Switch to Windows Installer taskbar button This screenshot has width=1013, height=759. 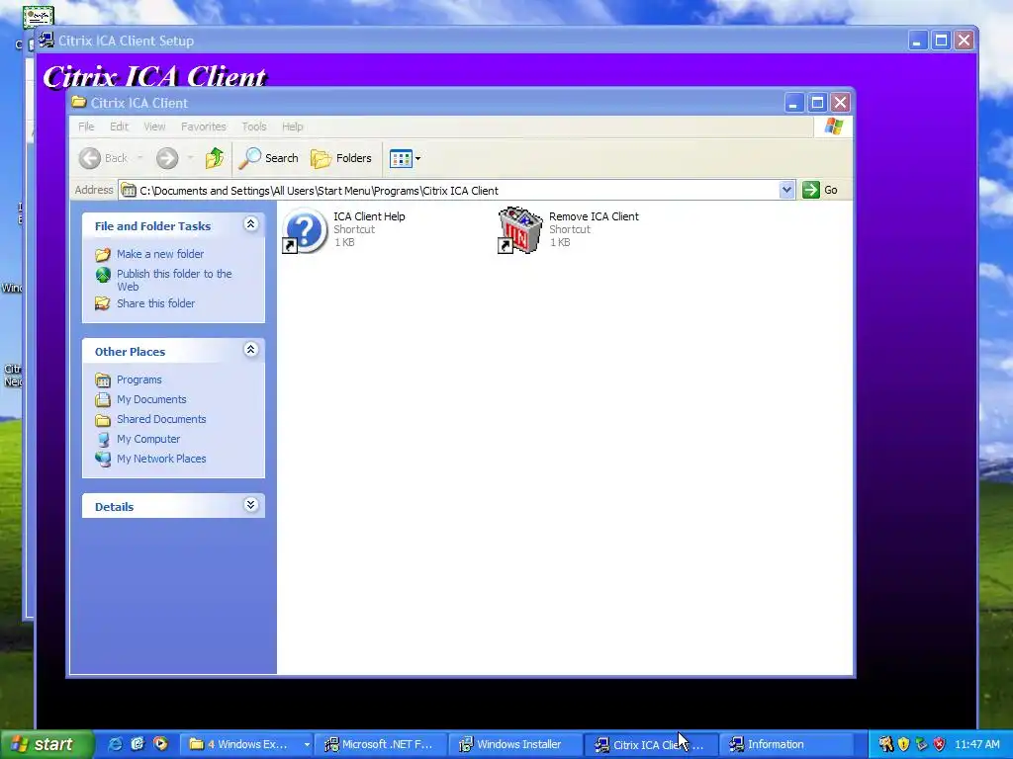(x=514, y=744)
